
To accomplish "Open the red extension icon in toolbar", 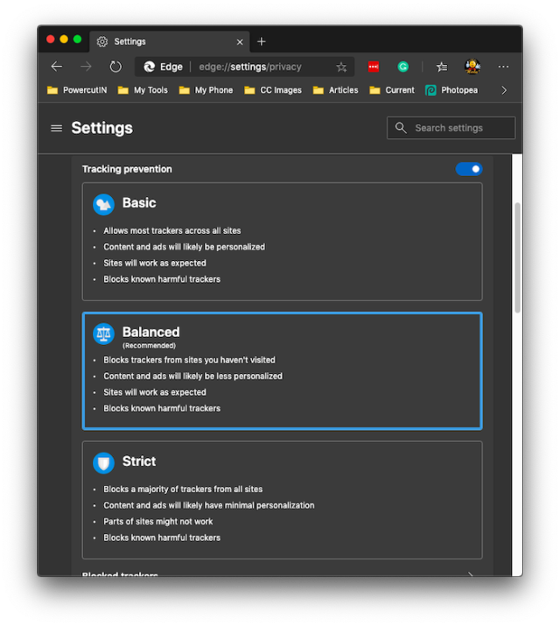I will coord(374,67).
